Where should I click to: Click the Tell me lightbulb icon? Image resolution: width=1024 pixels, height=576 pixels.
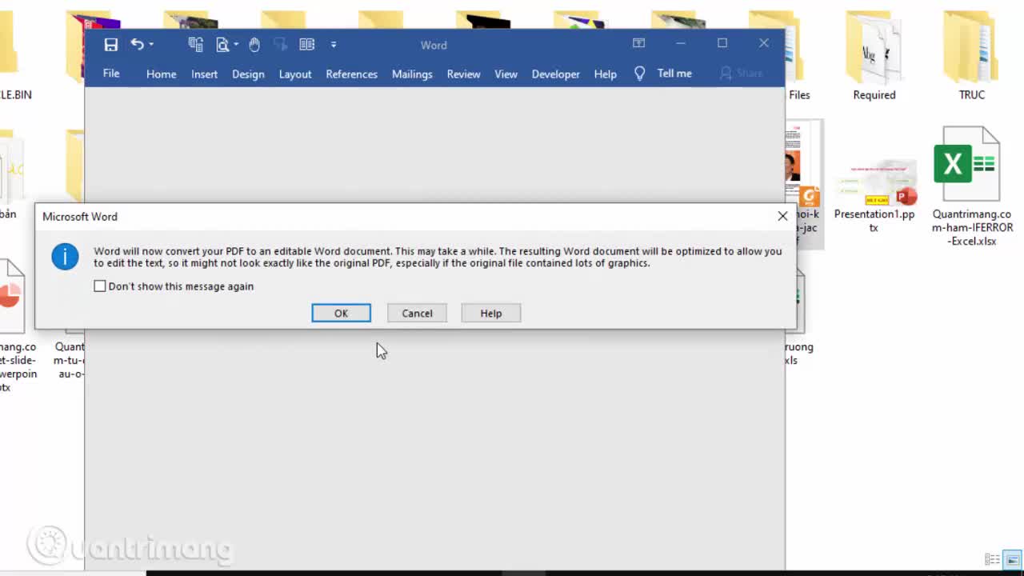(639, 73)
